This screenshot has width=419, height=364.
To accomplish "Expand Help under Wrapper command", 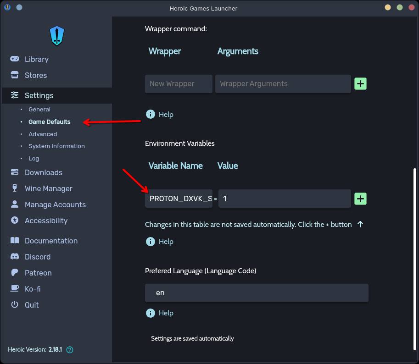I will tap(160, 114).
